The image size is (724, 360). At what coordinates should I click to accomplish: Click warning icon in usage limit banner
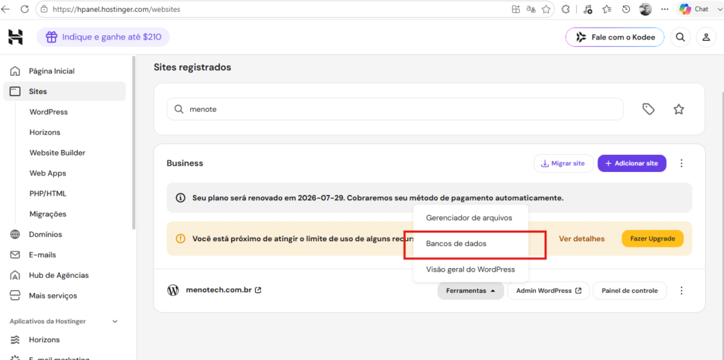pyautogui.click(x=180, y=238)
